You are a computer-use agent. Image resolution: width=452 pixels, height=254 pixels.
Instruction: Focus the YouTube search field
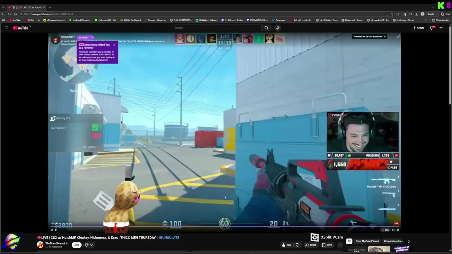[216, 28]
